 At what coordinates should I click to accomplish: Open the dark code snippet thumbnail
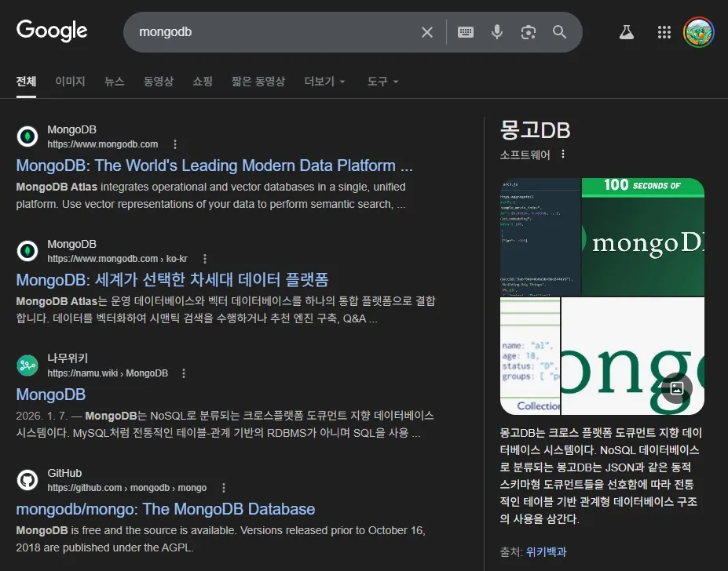pyautogui.click(x=540, y=237)
